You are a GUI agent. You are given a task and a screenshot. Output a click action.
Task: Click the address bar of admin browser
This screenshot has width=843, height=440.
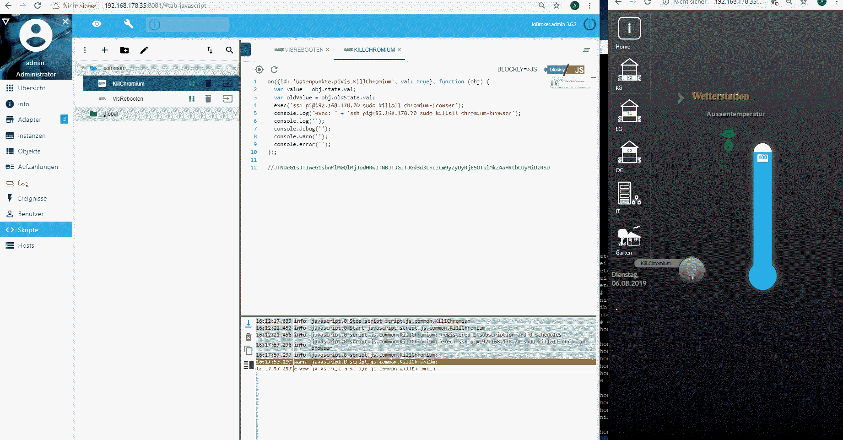click(x=293, y=5)
